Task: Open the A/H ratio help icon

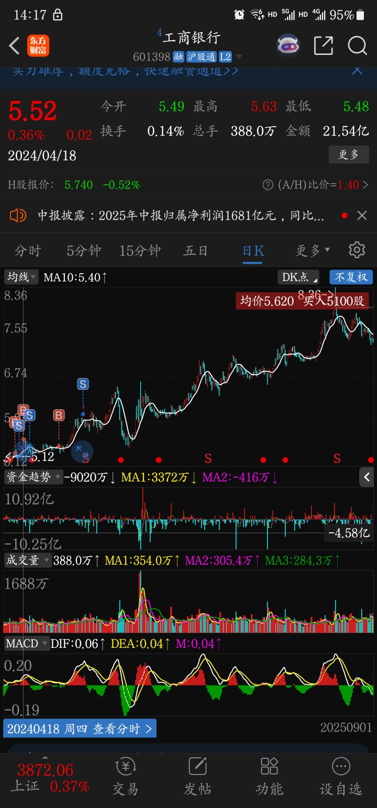Action: pos(268,185)
